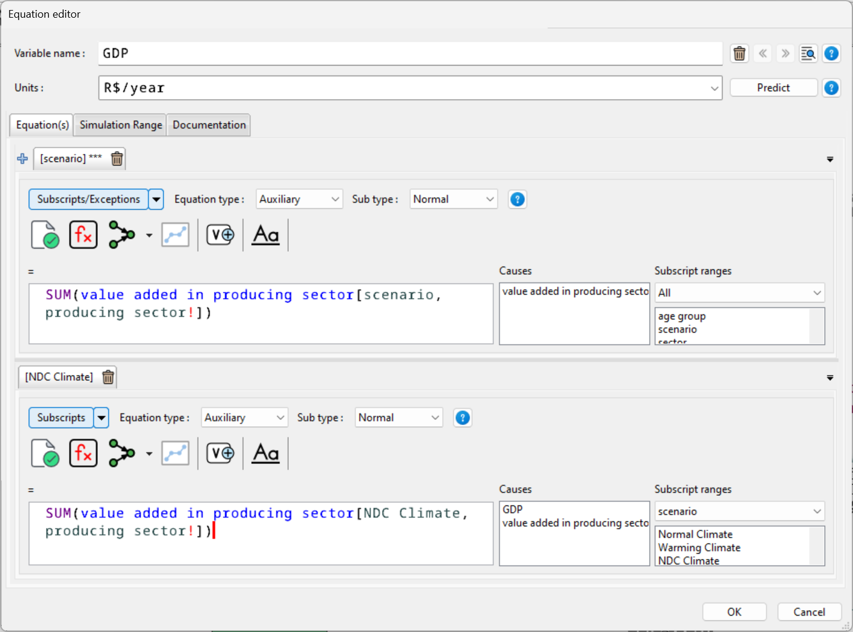Click the Predict button
Image resolution: width=853 pixels, height=632 pixels.
tap(773, 88)
